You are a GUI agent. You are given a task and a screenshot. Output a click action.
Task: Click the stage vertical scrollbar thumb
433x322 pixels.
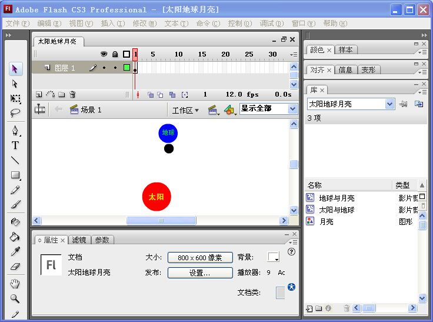coord(294,164)
